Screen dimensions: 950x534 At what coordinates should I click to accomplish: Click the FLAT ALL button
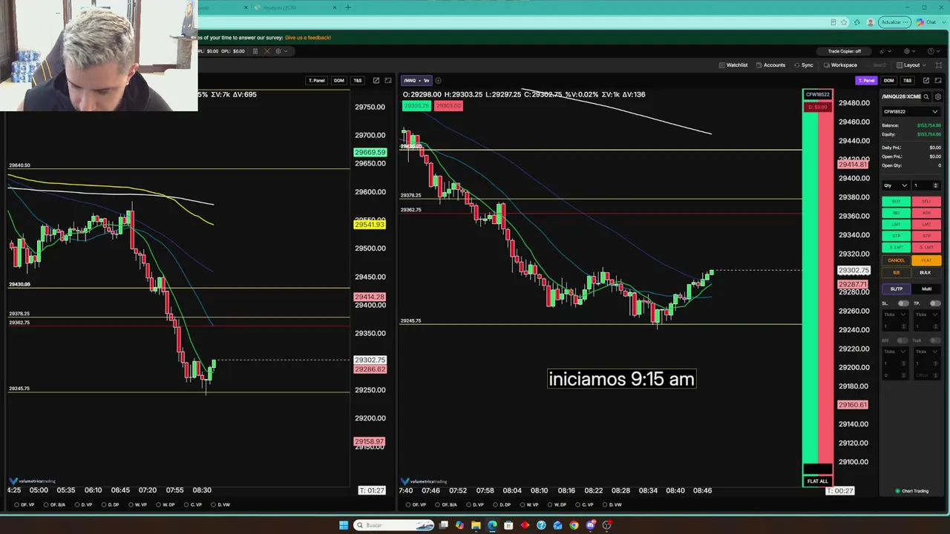click(x=817, y=481)
